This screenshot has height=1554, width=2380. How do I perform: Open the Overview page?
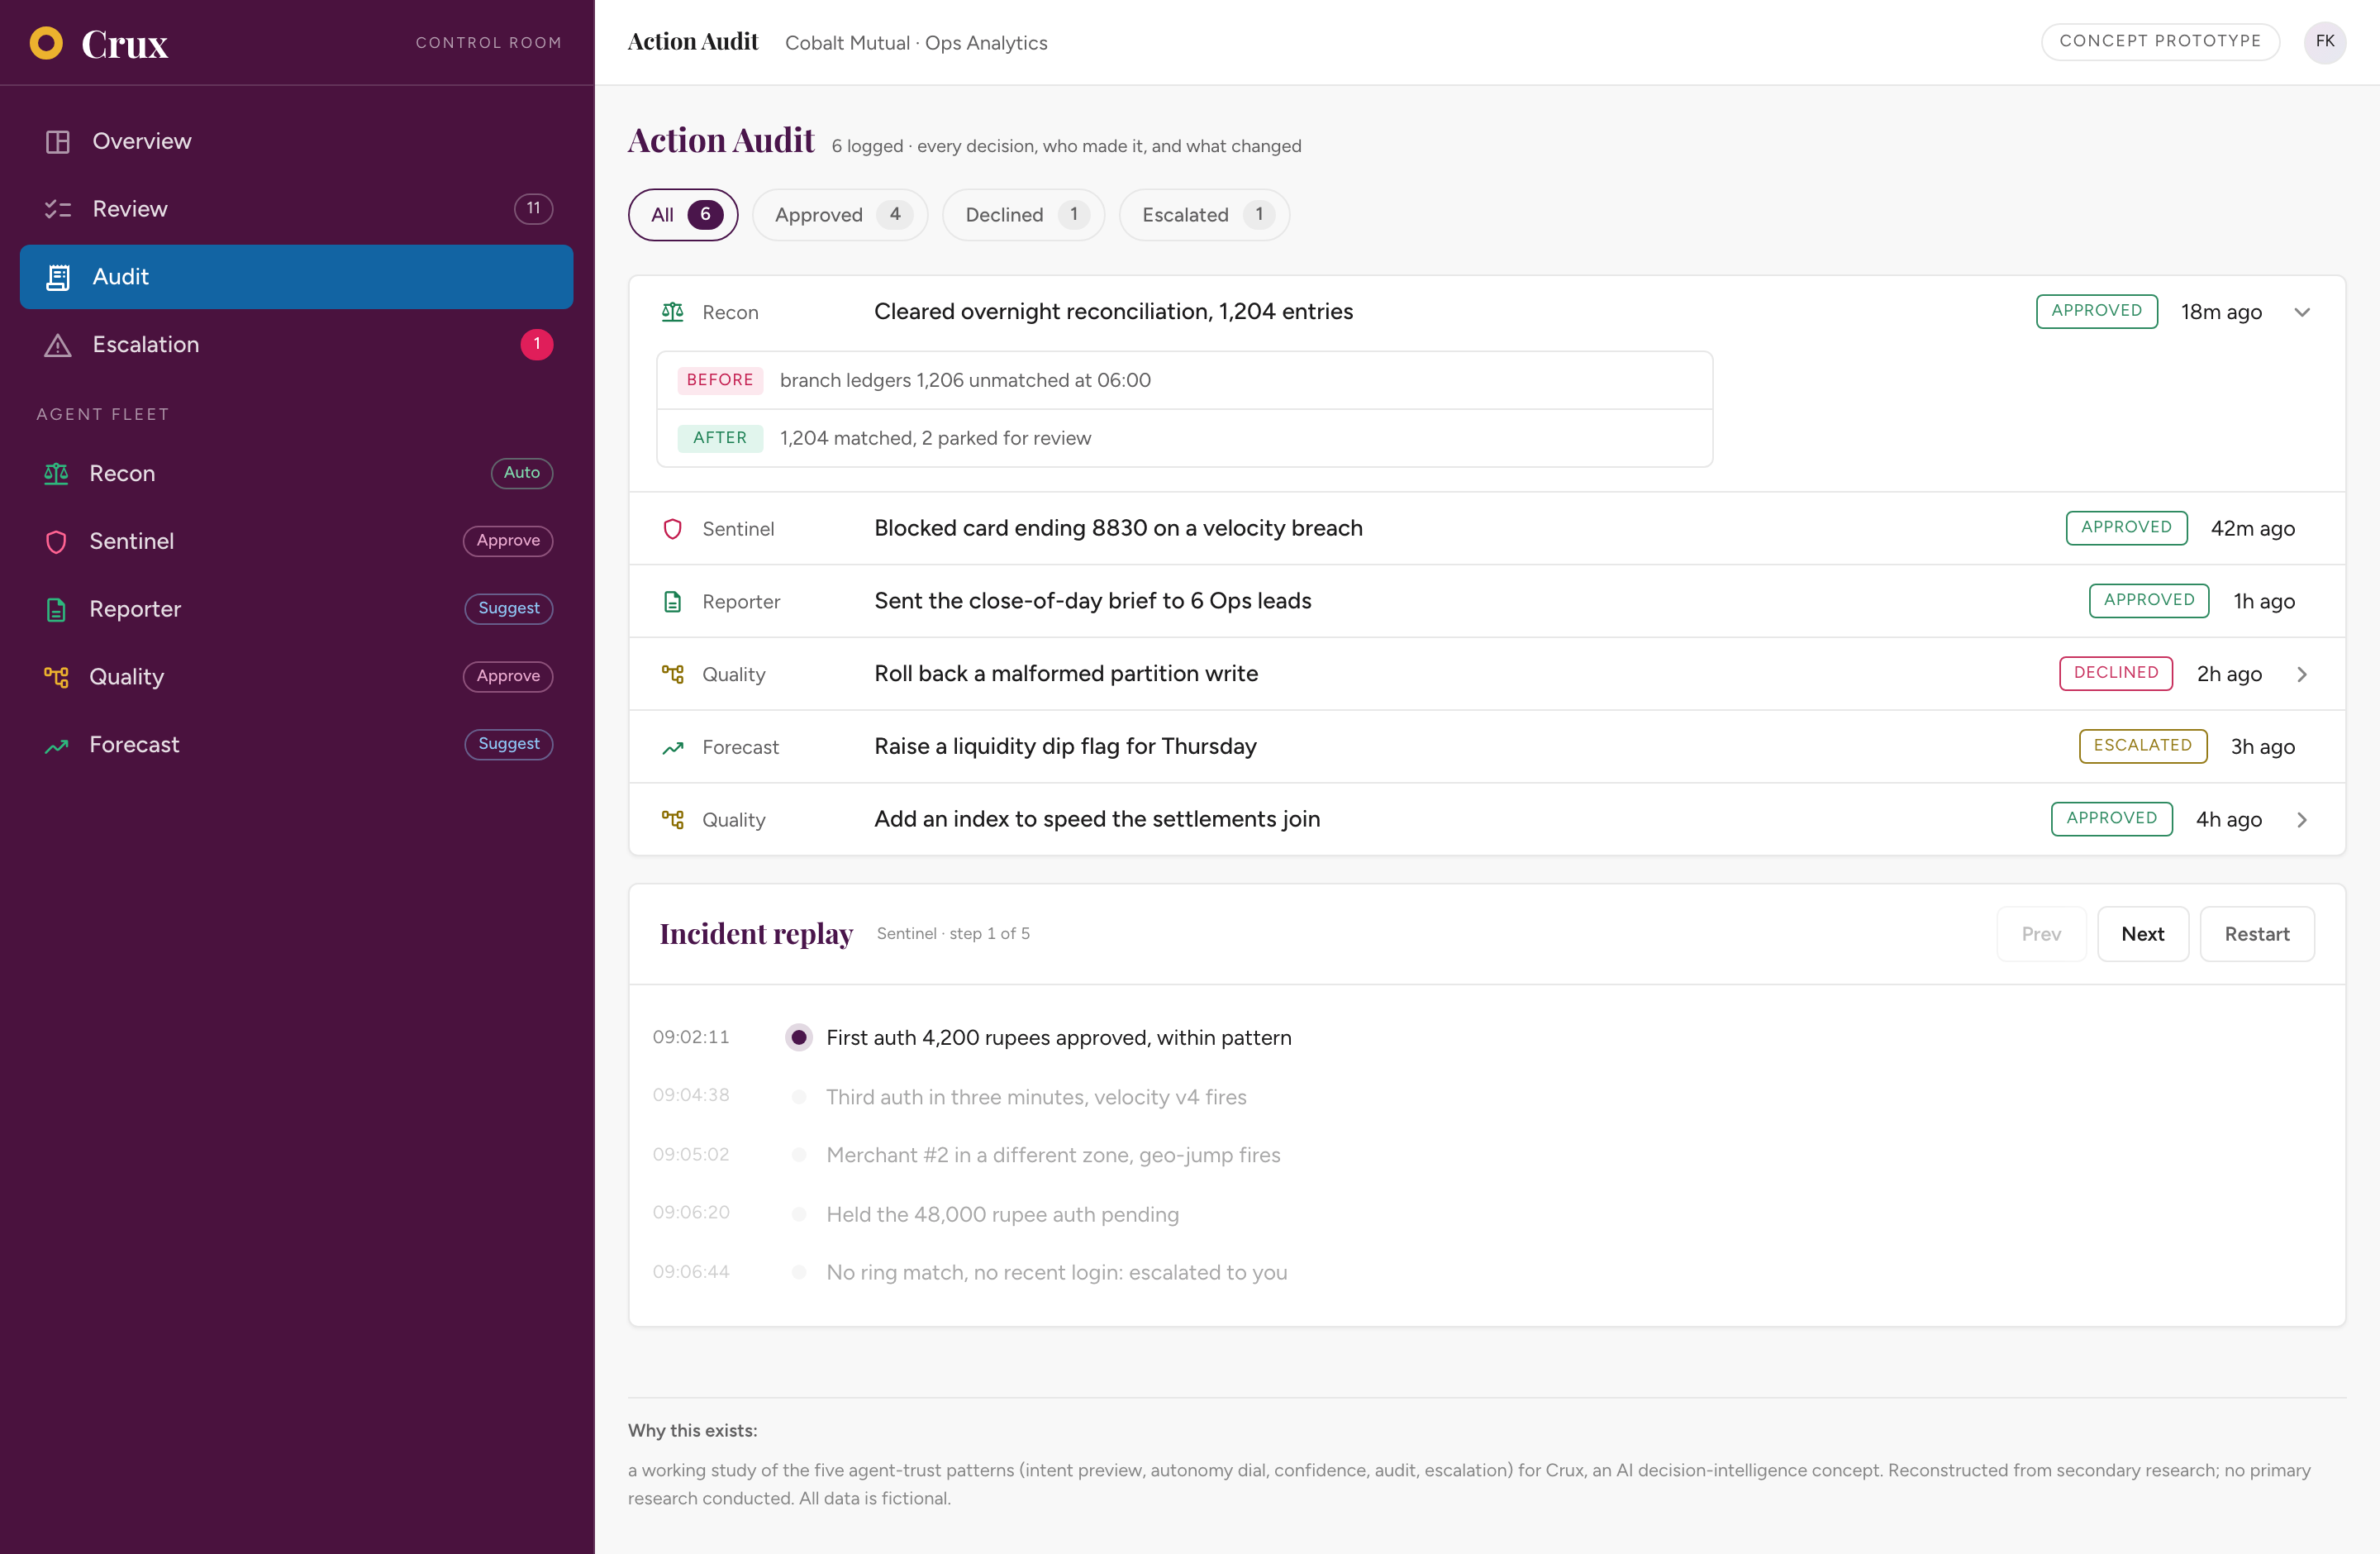tap(296, 141)
